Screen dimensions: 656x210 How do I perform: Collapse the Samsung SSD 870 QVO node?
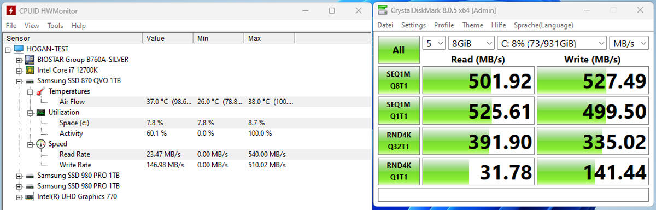pyautogui.click(x=19, y=81)
